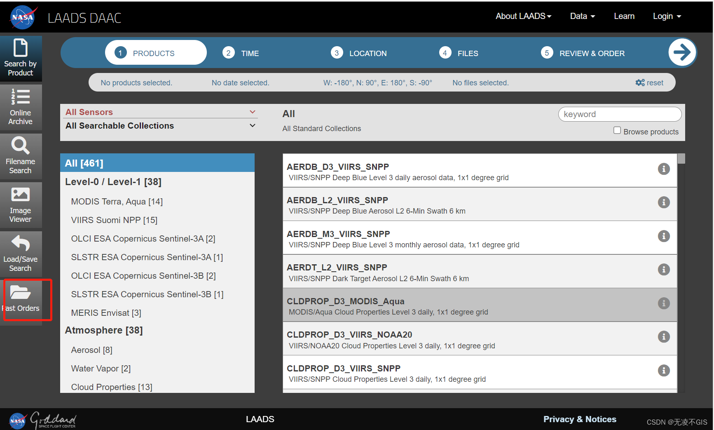This screenshot has width=714, height=430.
Task: Show info for CLDPROP_D3_MODIS_Aqua
Action: click(664, 303)
